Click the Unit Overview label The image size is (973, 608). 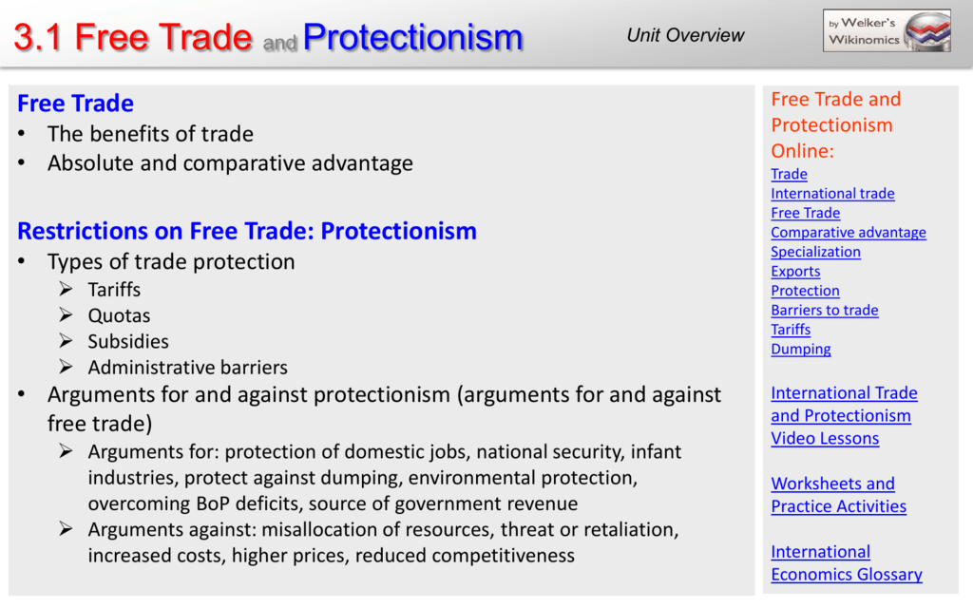[x=685, y=35]
